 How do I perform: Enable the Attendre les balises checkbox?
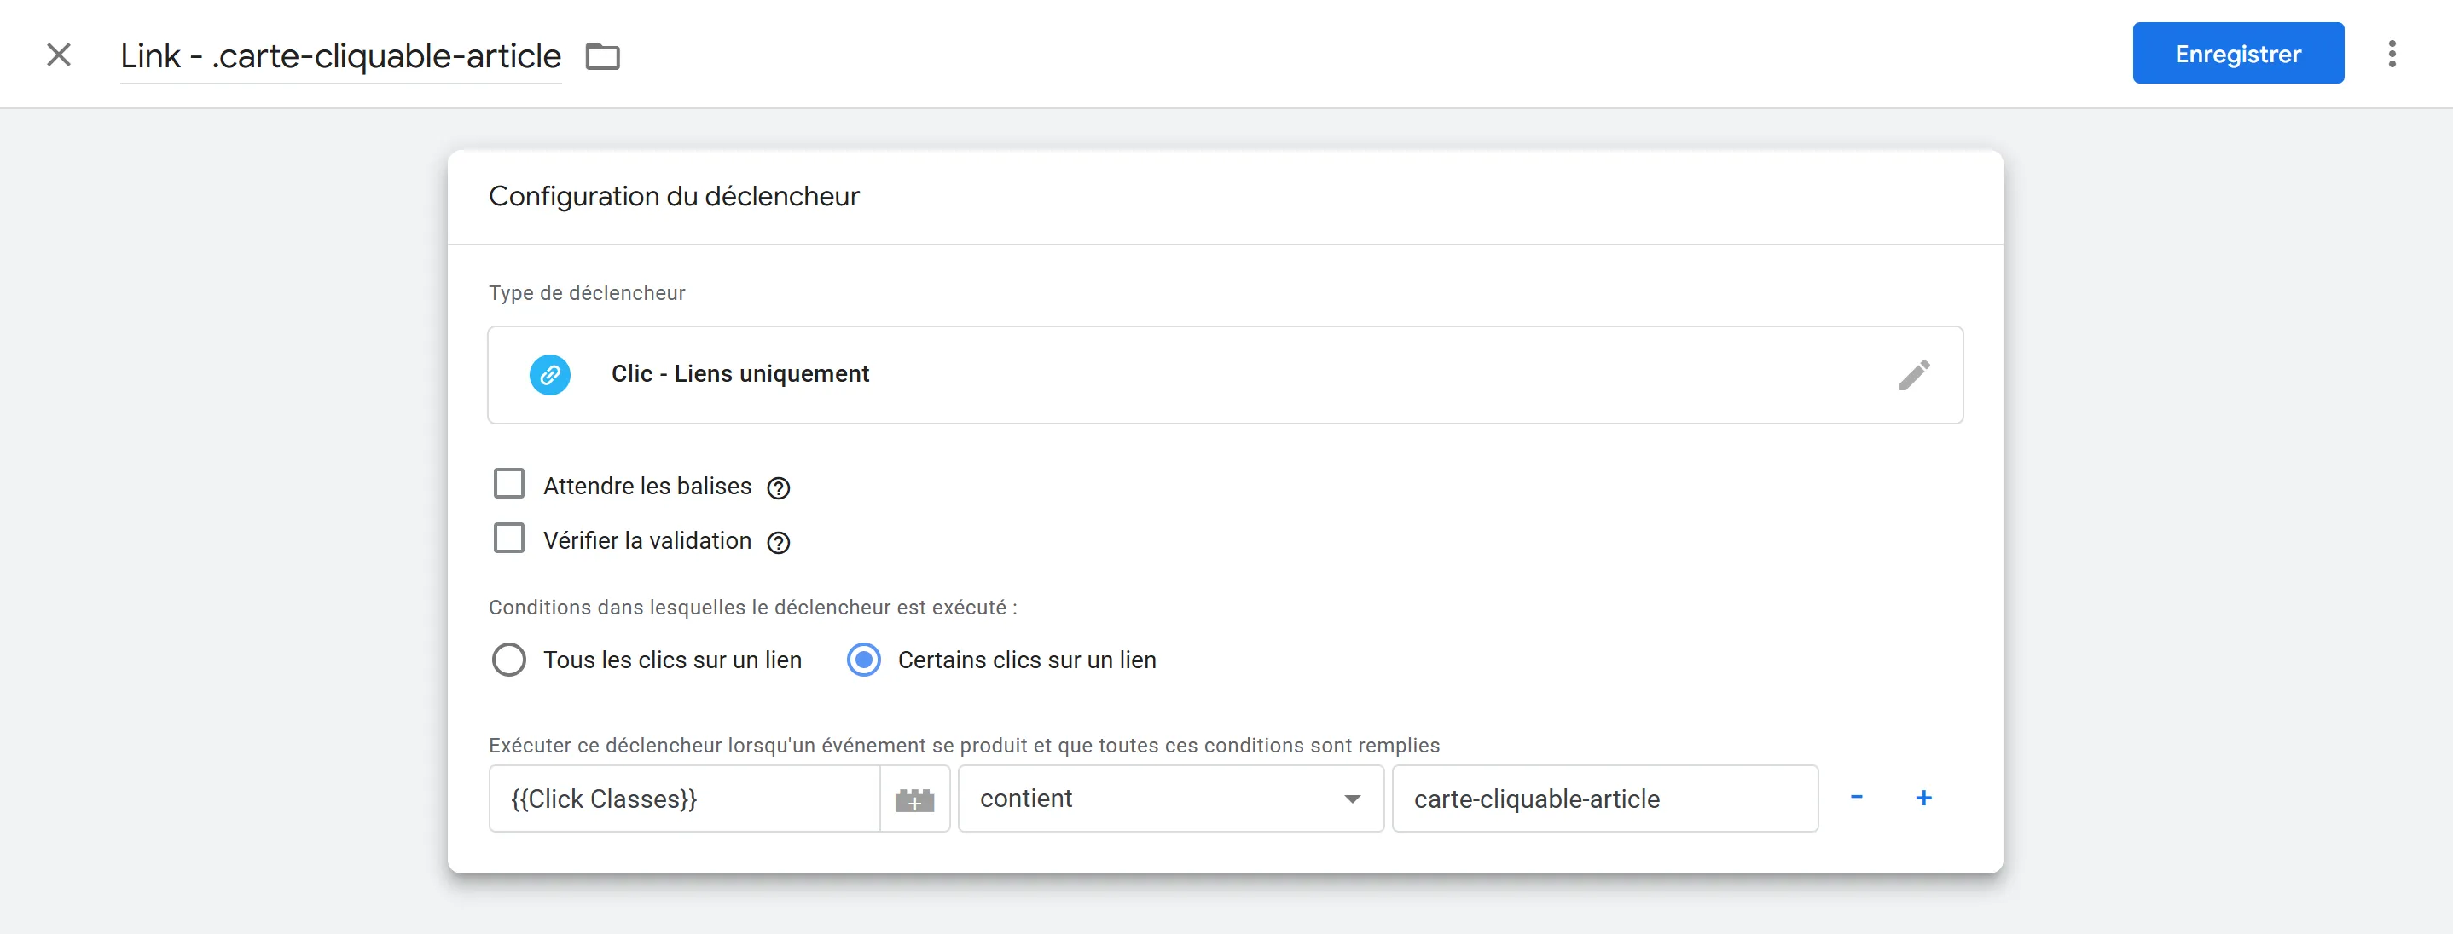tap(509, 484)
